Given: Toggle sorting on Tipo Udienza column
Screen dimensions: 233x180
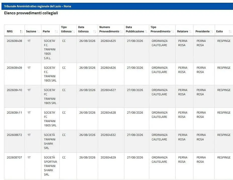Looking at the screenshot, I should pyautogui.click(x=73, y=31).
